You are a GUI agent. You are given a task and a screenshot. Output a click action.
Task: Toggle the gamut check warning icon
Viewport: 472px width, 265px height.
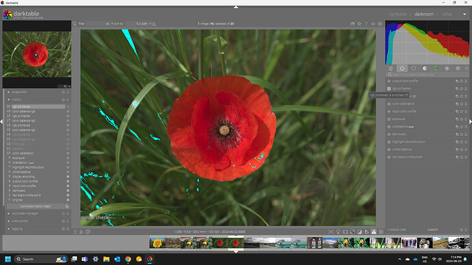[x=373, y=232]
